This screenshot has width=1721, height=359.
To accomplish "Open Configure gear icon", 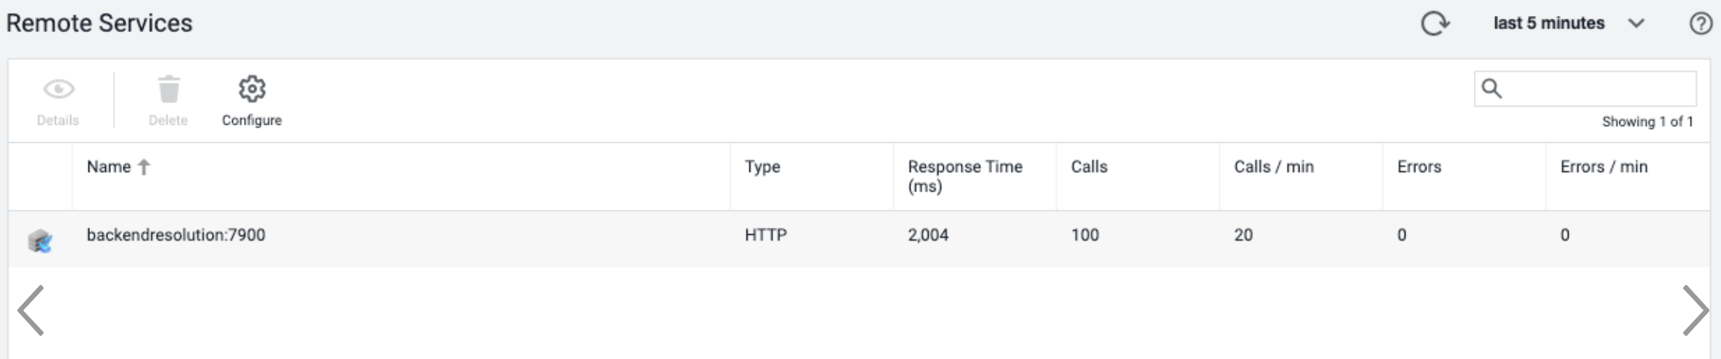I will coord(252,88).
